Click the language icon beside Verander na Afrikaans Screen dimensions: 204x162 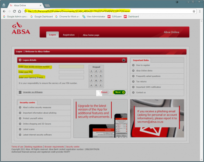point(20,92)
